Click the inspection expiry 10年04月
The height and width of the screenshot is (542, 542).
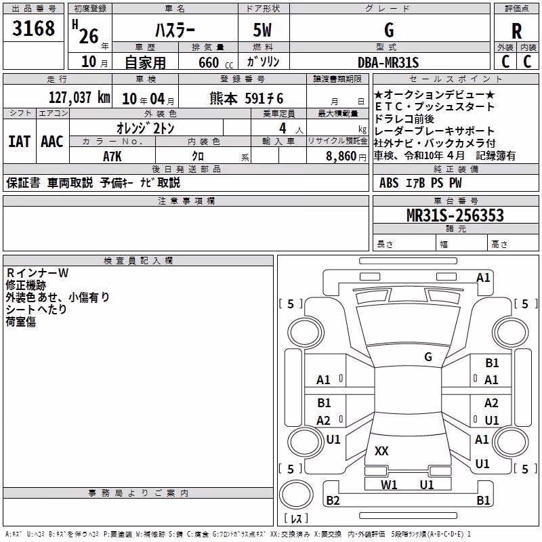point(148,99)
